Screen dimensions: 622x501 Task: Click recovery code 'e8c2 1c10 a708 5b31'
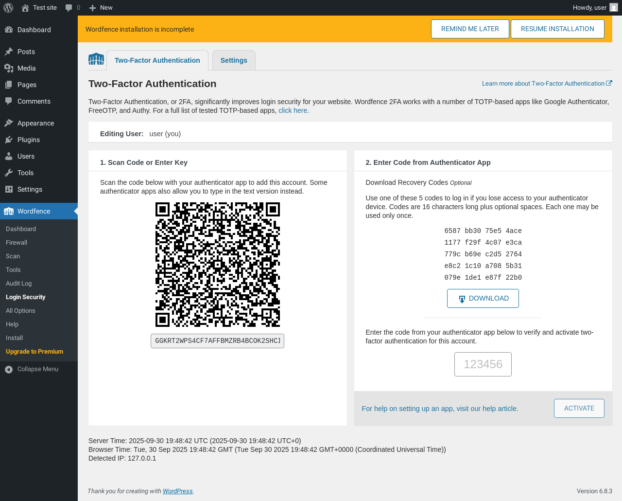[x=483, y=266]
